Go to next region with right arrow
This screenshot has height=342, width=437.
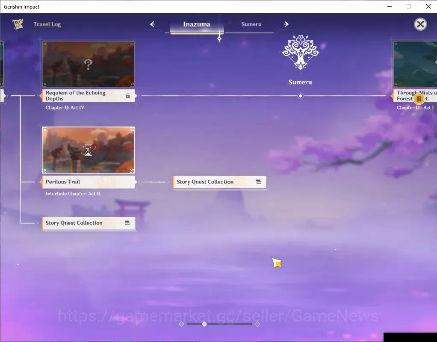pos(286,24)
